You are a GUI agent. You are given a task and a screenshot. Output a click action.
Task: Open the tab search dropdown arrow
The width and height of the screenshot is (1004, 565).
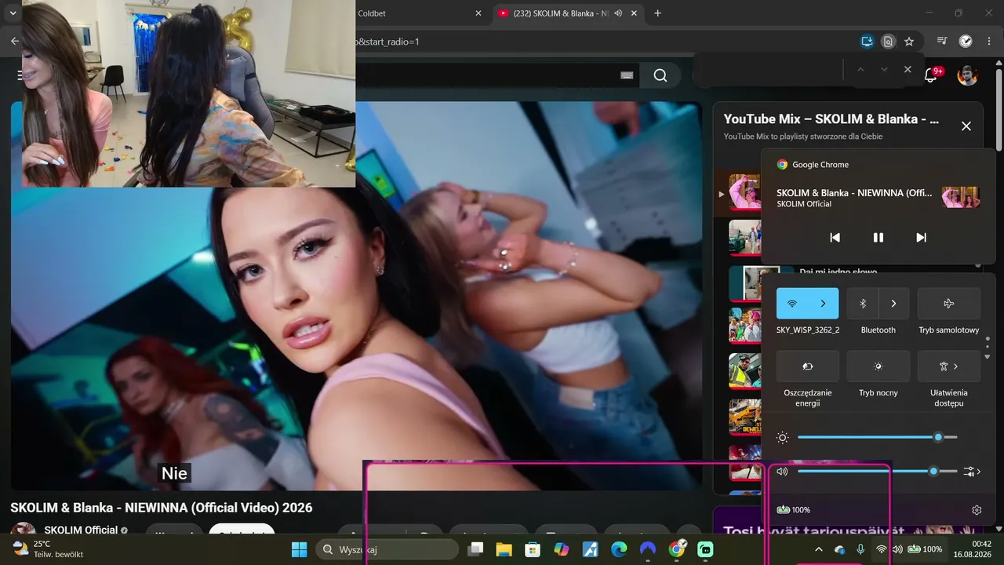pos(13,13)
